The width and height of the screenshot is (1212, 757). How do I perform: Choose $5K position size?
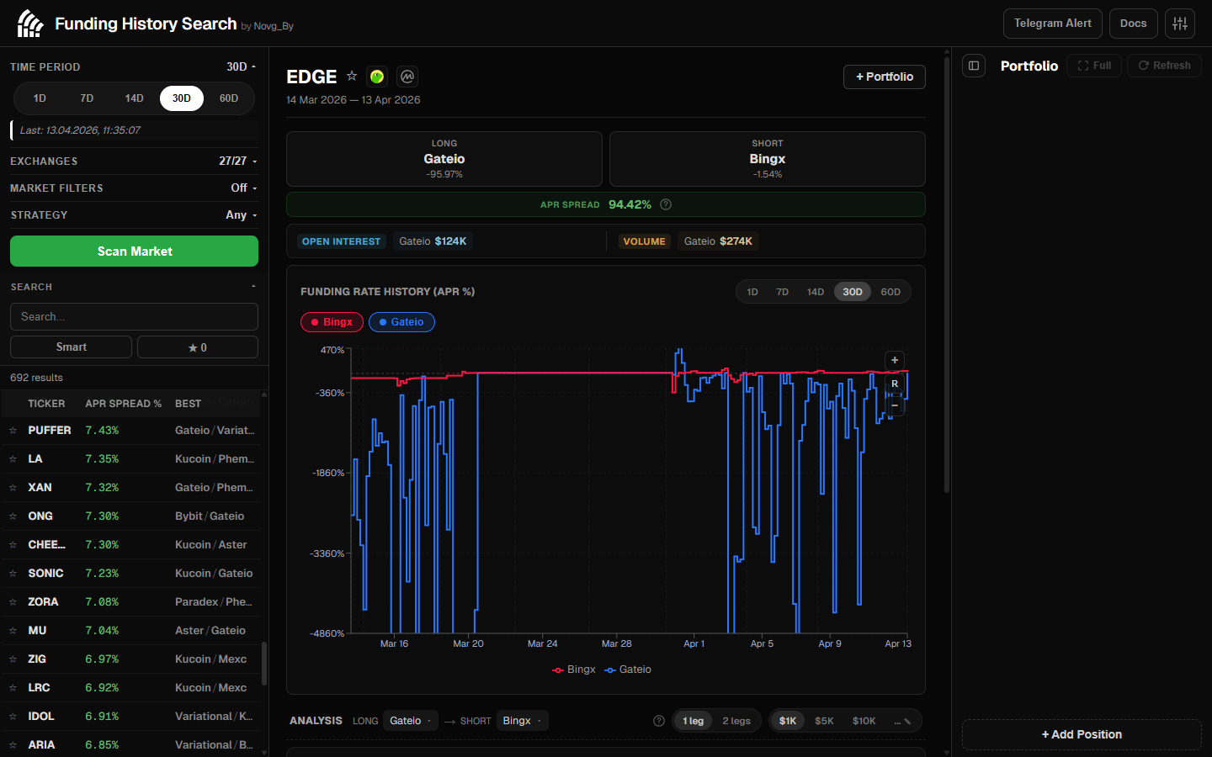point(824,721)
